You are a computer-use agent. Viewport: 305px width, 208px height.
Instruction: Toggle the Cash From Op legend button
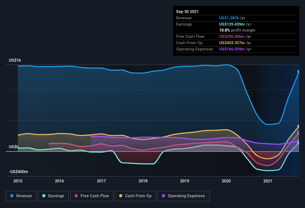[135, 196]
